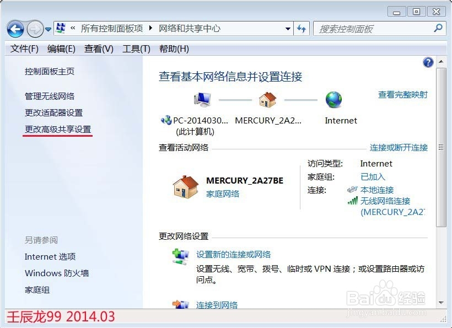452x328 pixels.
Task: Click 家庭网络 network type link
Action: (223, 193)
